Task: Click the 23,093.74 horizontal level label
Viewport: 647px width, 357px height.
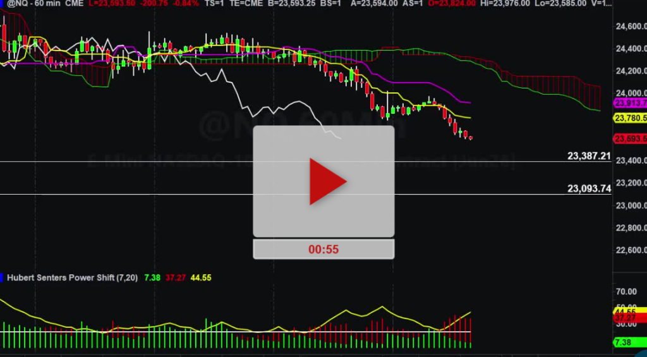Action: click(x=589, y=188)
